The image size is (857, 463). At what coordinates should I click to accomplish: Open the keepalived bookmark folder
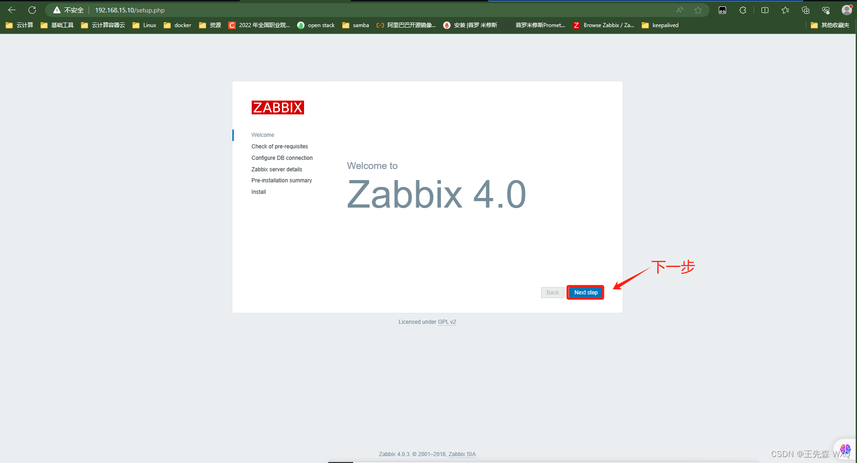660,25
